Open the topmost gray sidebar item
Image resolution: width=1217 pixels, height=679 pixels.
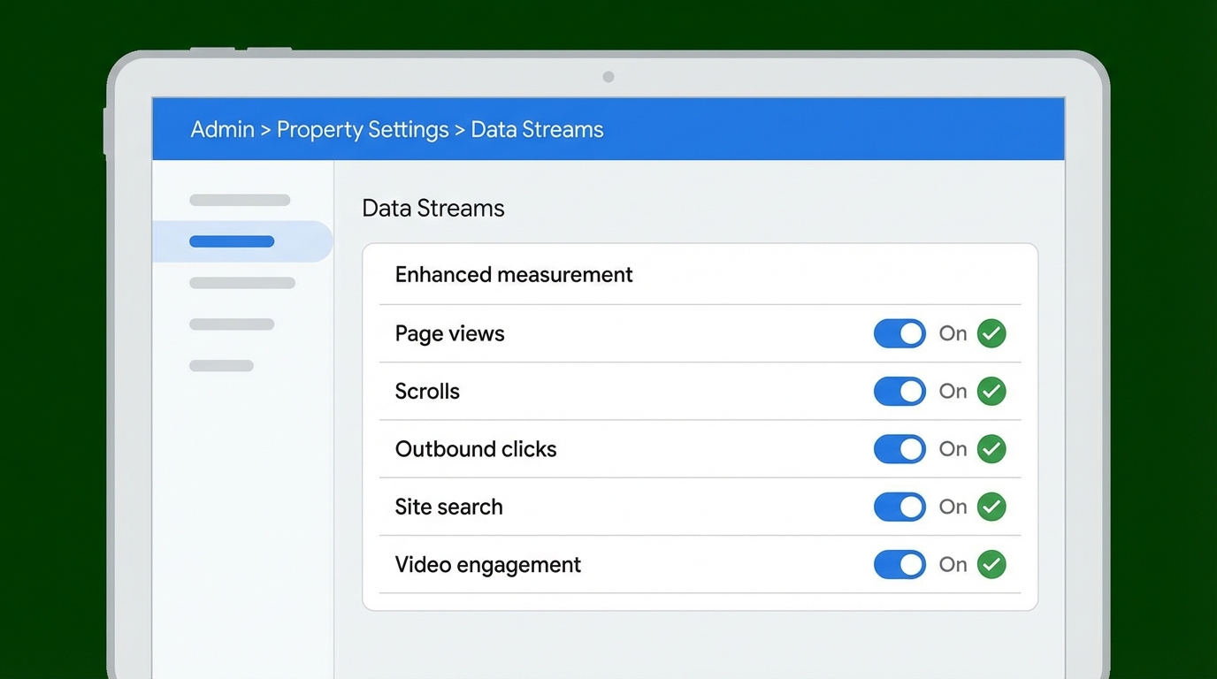coord(240,200)
